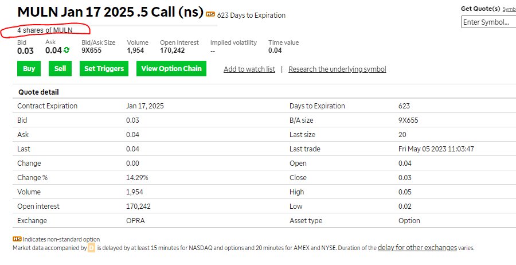Click table Open interest value 170,242
Viewport: 516px width, 265px height.
[x=138, y=206]
